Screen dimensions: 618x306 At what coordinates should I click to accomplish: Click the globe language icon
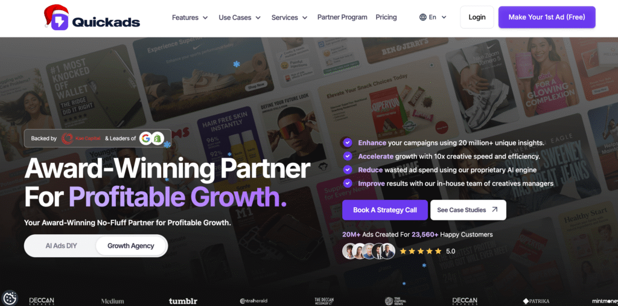click(x=423, y=18)
